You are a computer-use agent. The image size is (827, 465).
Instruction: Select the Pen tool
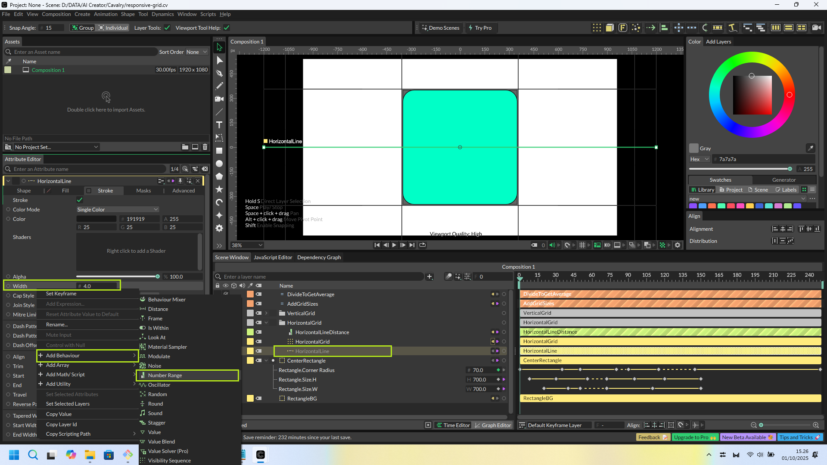click(x=219, y=73)
